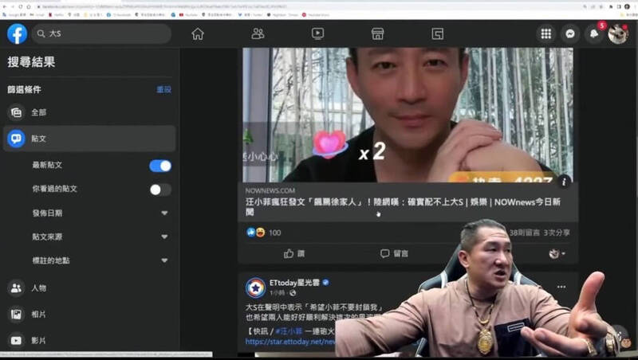The image size is (638, 360).
Task: Open the react-as profile dropdown
Action: pyautogui.click(x=557, y=253)
